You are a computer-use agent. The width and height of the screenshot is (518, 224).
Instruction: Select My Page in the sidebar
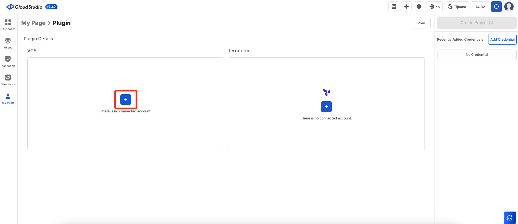(x=8, y=99)
